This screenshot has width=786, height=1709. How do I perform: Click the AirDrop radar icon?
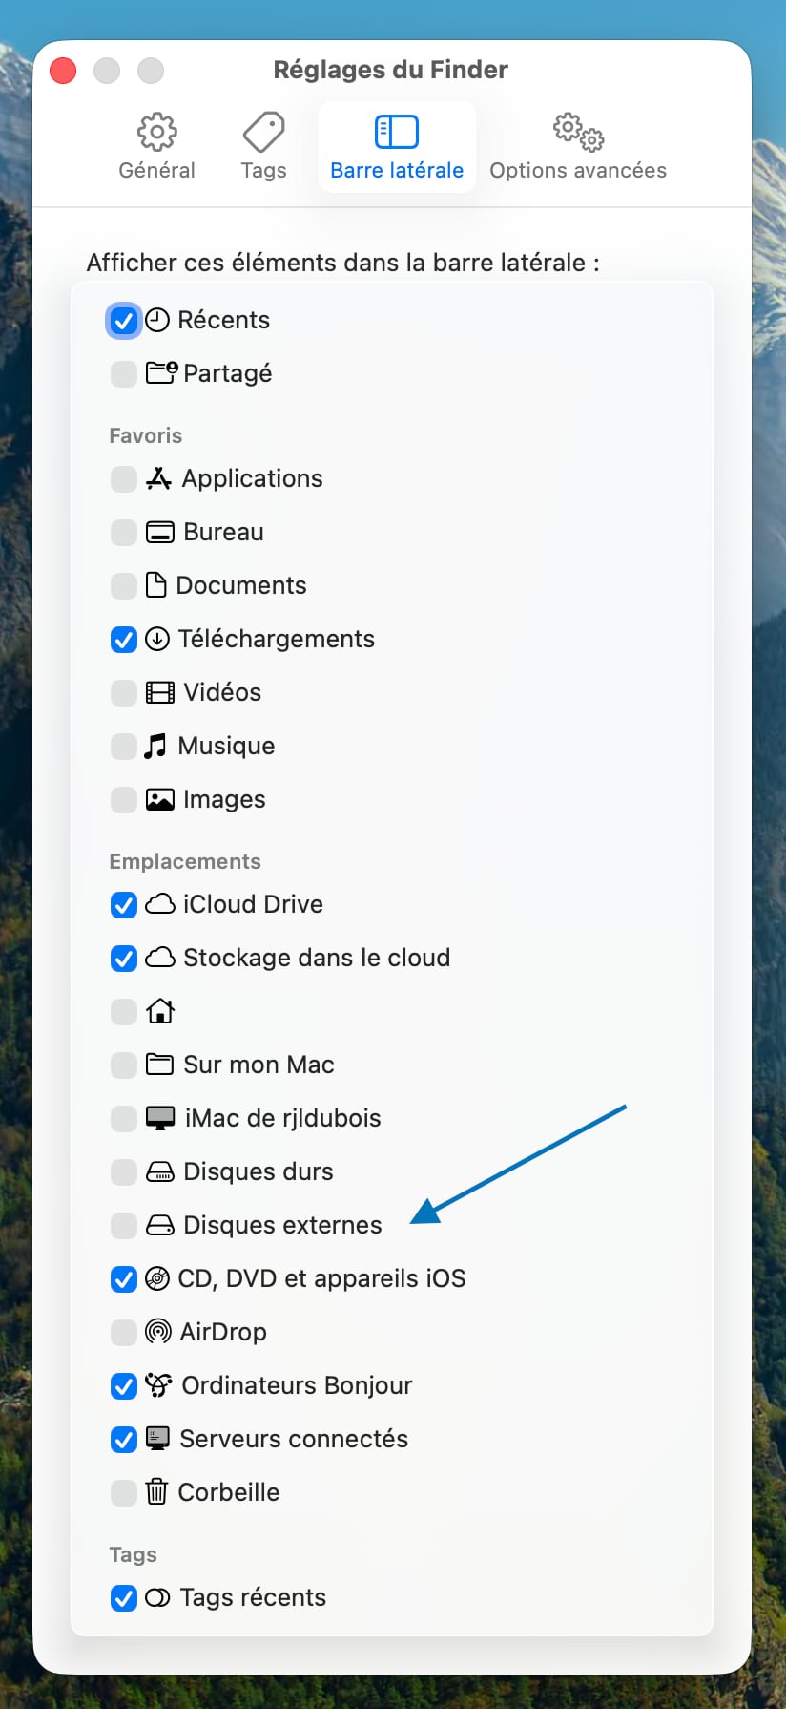(x=158, y=1332)
